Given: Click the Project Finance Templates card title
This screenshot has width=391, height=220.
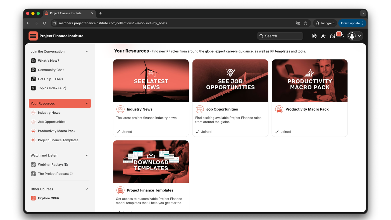Looking at the screenshot, I should click(x=150, y=190).
